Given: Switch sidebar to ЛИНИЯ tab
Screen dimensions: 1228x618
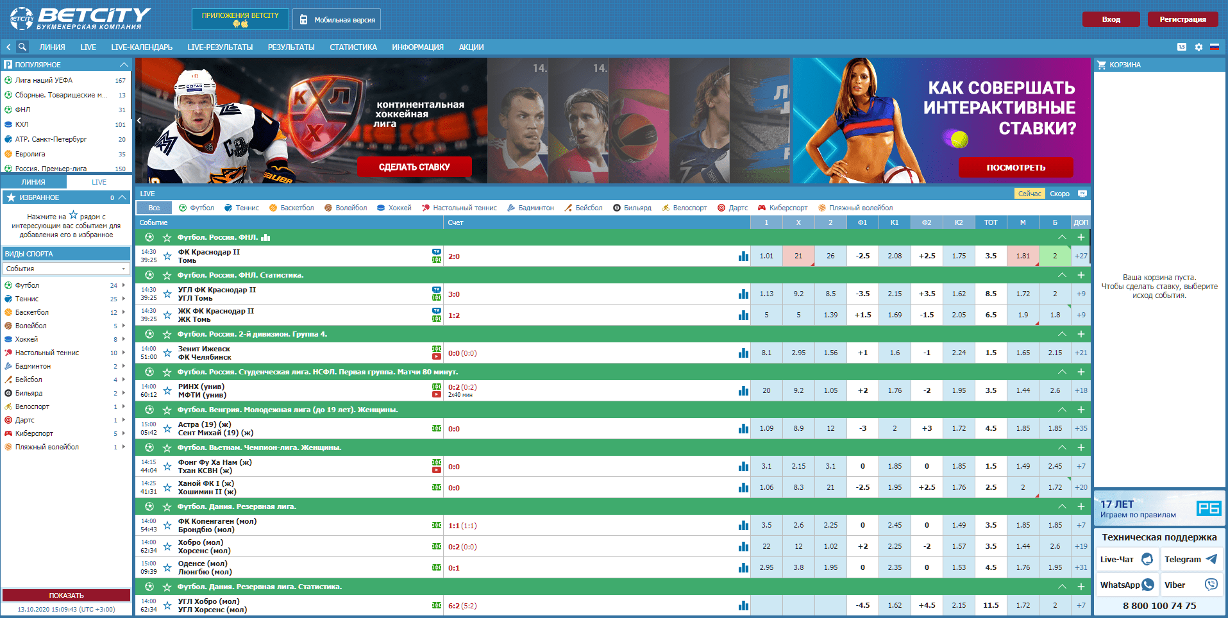Looking at the screenshot, I should (x=33, y=182).
